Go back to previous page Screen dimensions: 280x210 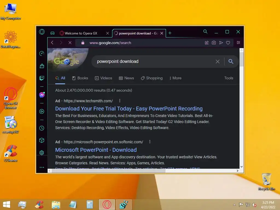tap(52, 43)
